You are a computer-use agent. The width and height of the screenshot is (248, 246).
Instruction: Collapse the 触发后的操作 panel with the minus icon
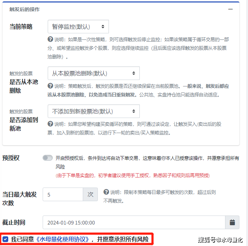[230, 9]
